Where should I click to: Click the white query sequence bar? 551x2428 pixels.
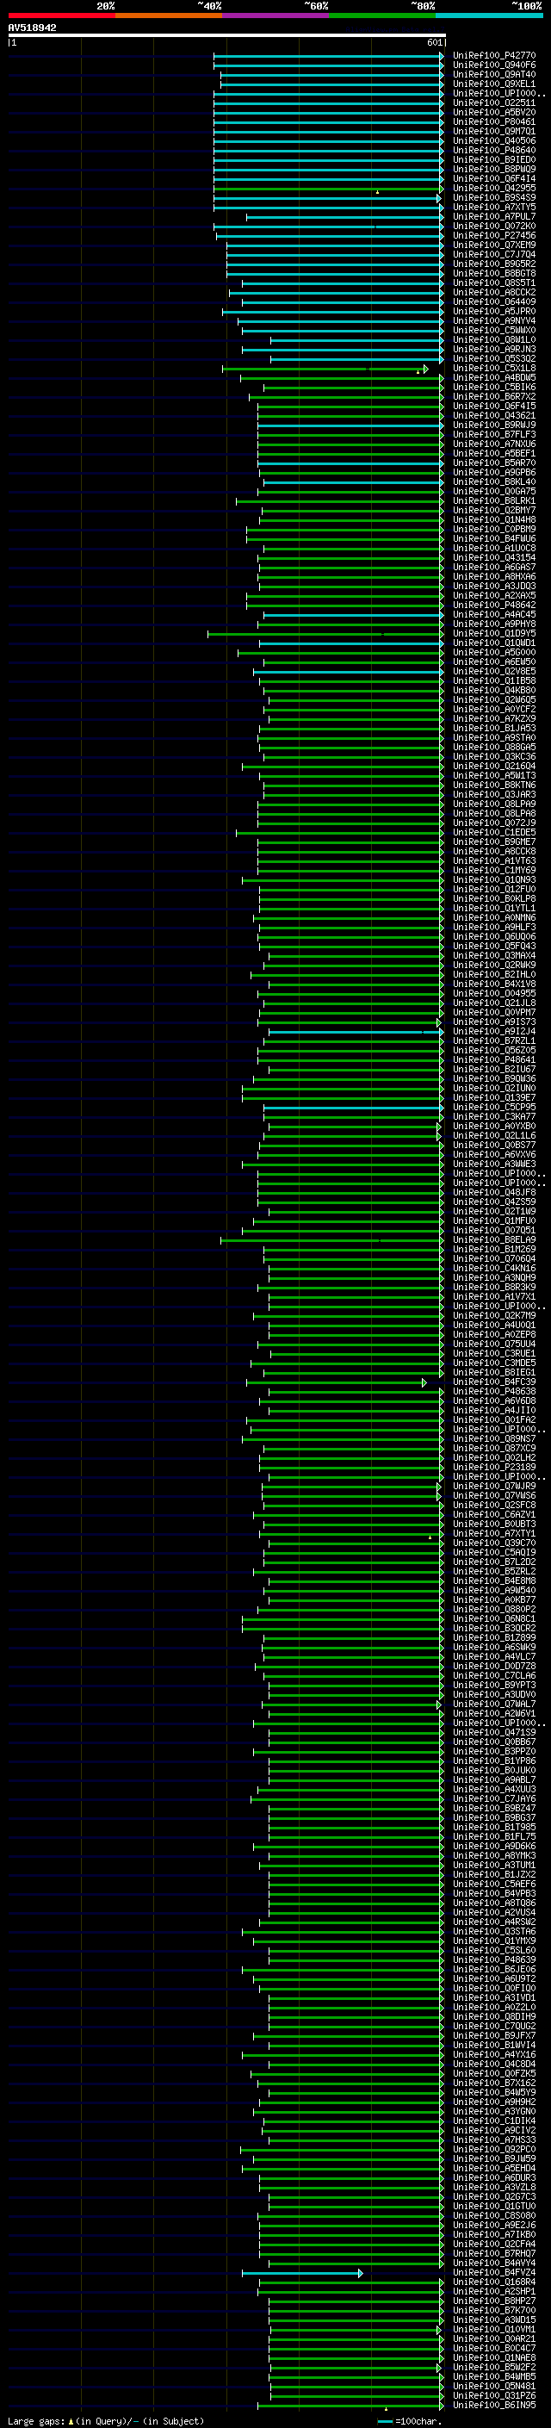click(227, 36)
